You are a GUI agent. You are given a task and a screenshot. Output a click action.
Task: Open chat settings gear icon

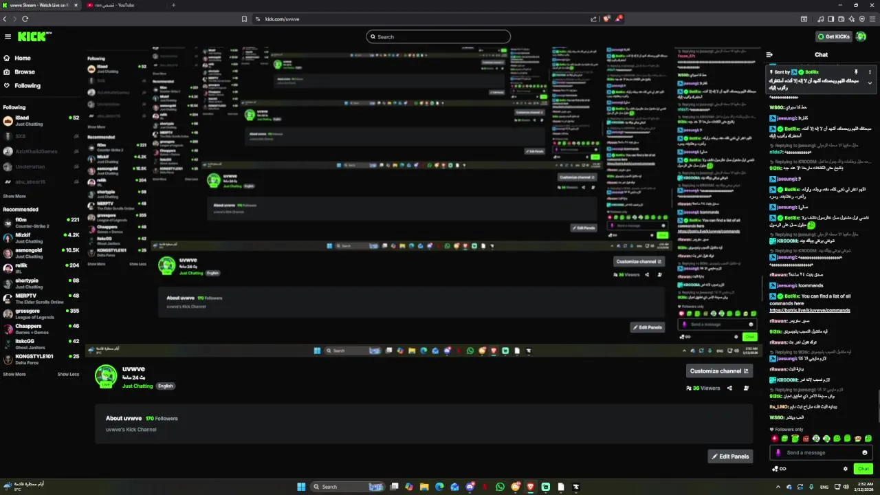pyautogui.click(x=846, y=469)
